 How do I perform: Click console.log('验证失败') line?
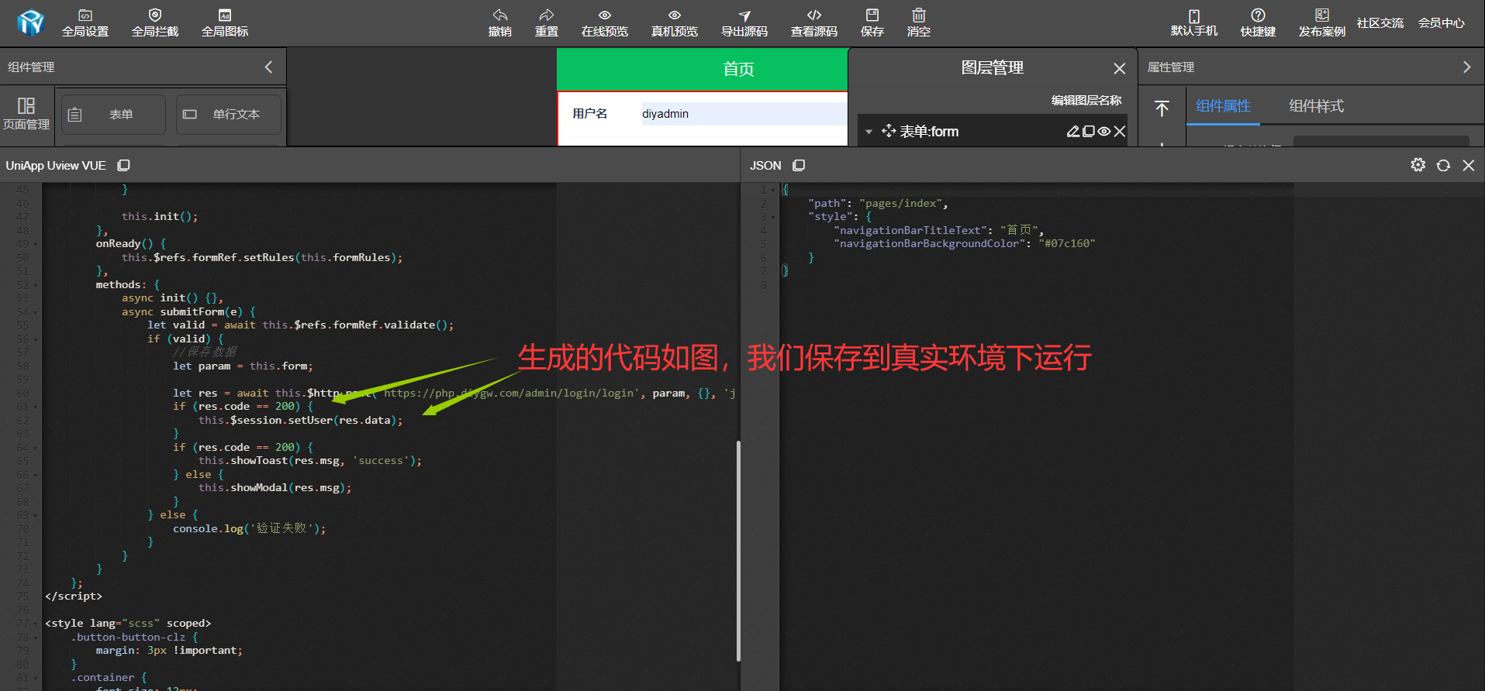(249, 528)
